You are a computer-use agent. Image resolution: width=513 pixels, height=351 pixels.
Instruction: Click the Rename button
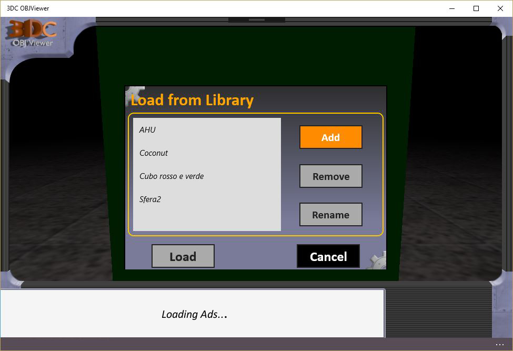point(330,215)
